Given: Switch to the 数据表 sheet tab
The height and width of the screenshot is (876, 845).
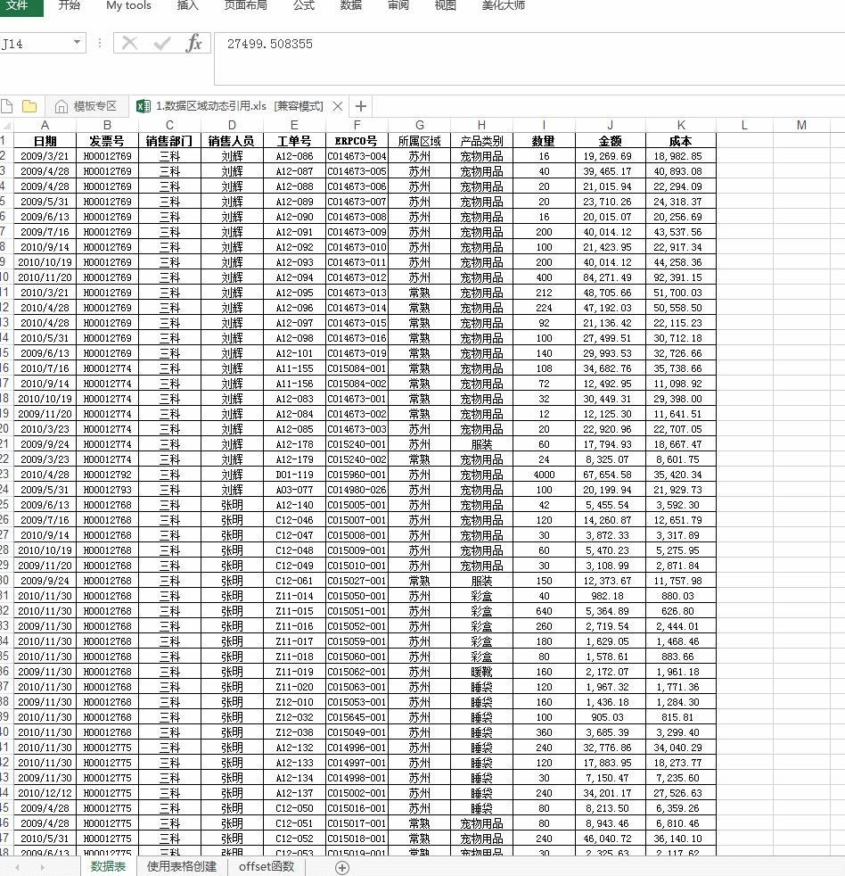Looking at the screenshot, I should 108,866.
